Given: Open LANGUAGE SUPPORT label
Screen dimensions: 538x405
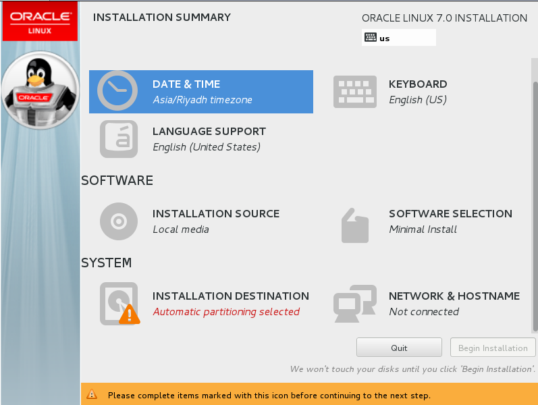Looking at the screenshot, I should click(209, 132).
